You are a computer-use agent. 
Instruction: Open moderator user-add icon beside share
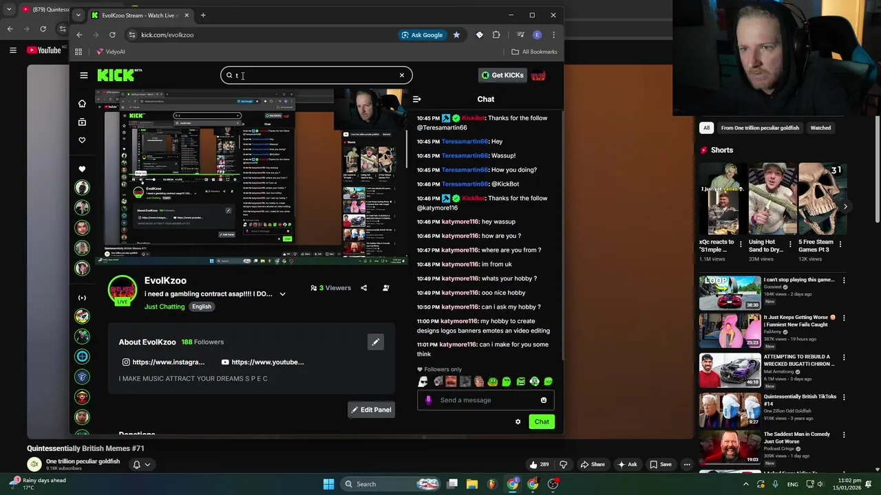385,288
